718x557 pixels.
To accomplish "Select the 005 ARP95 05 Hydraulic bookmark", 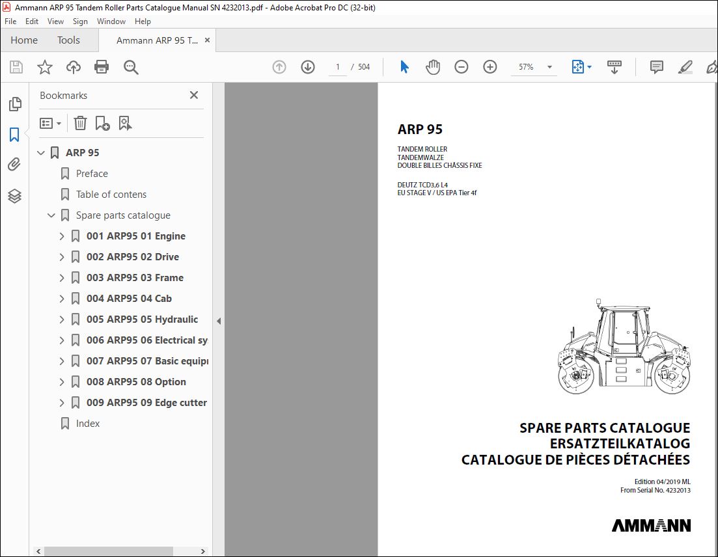I will 143,319.
